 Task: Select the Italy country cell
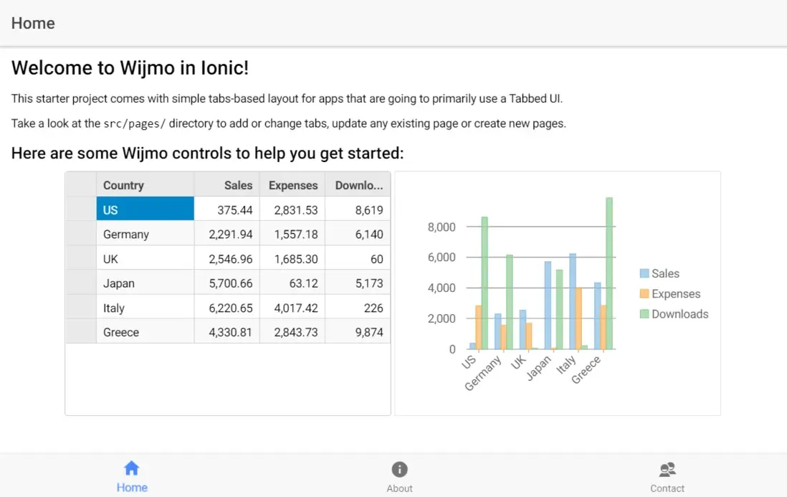[x=145, y=307]
